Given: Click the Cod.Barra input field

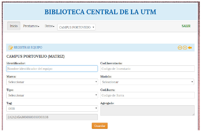Looking at the screenshot, I should coord(147,95).
